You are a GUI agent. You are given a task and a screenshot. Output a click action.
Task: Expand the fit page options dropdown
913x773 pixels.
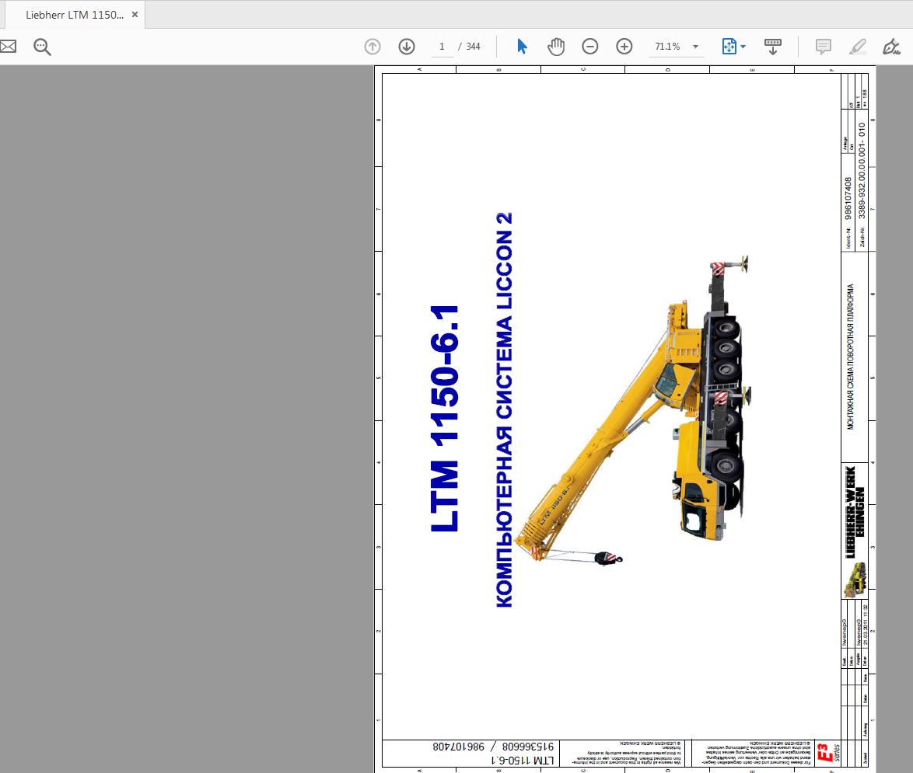[x=743, y=47]
